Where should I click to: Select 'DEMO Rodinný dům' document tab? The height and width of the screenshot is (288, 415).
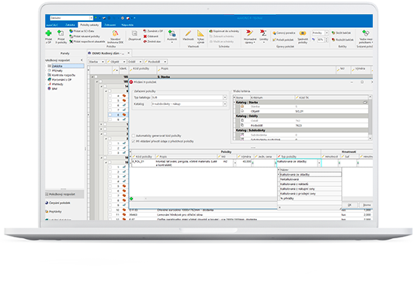click(x=109, y=54)
